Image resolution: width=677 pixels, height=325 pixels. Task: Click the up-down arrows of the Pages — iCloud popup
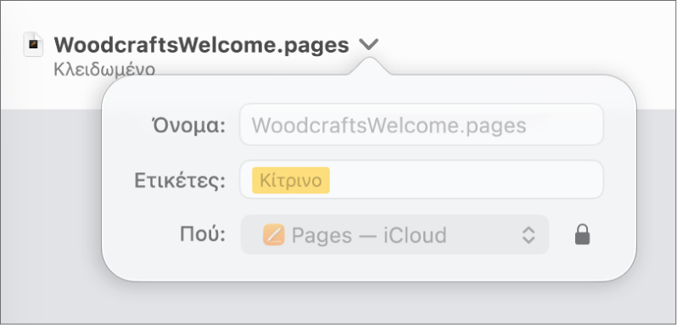[x=529, y=235]
